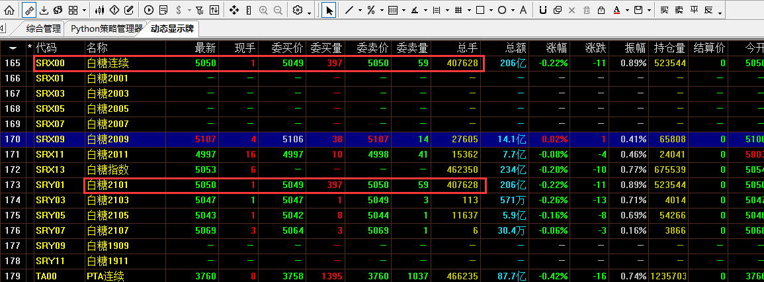
Task: Click the zoom in magnifier icon
Action: point(263,10)
